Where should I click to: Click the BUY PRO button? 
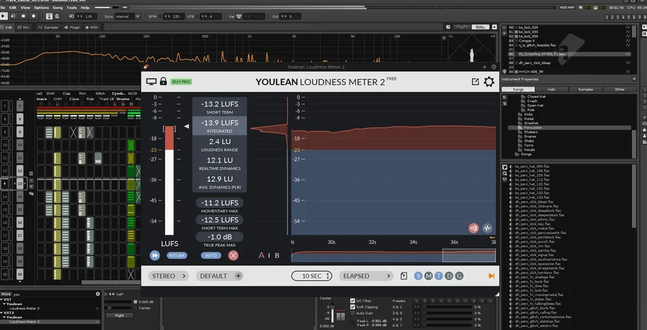pyautogui.click(x=181, y=82)
